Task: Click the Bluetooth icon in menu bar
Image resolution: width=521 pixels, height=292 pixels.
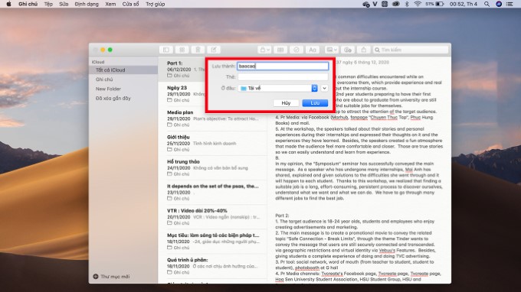Action: coord(407,4)
